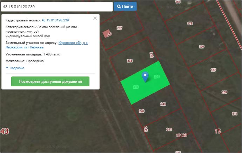Select parcel label 209 on the map
The image size is (242, 153).
224,93
